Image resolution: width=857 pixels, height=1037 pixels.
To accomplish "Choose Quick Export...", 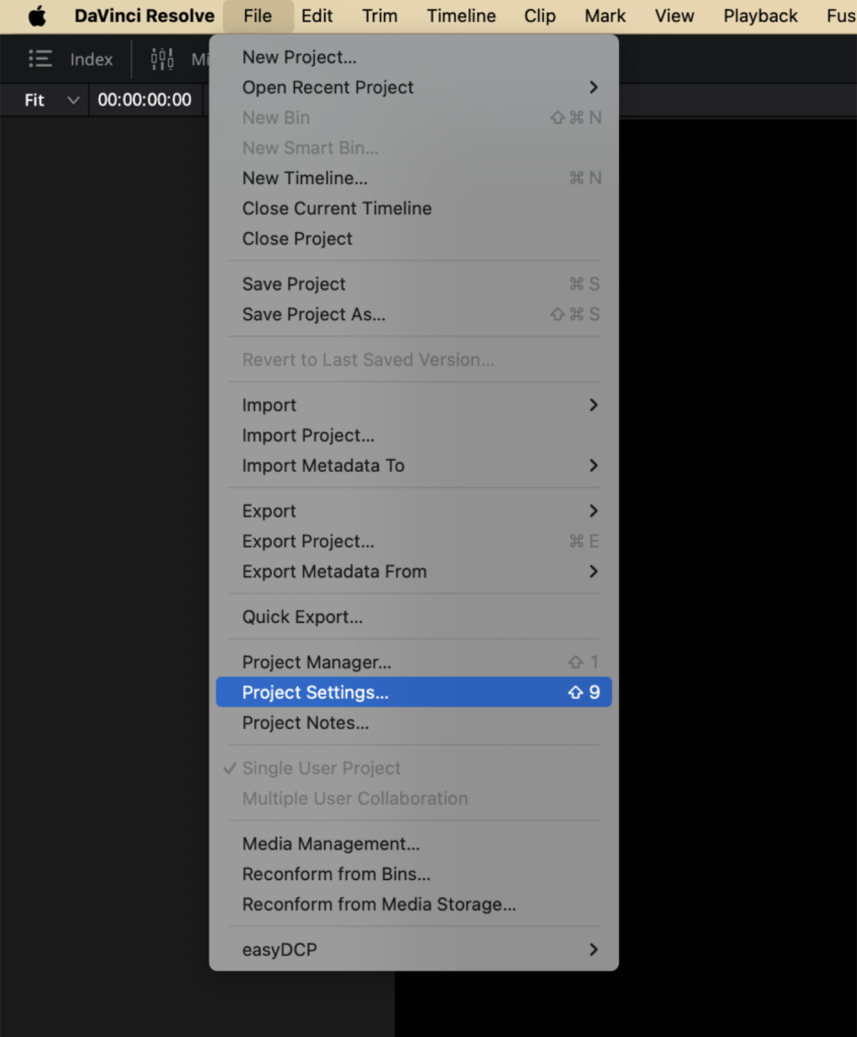I will (x=414, y=617).
